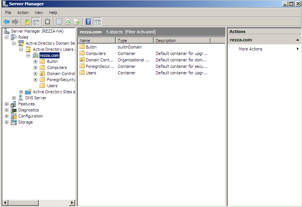Image resolution: width=302 pixels, height=207 pixels.
Task: Expand the Domain Controllers tree folder
Action: click(x=35, y=74)
